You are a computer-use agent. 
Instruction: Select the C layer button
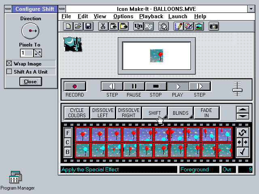coord(68,142)
